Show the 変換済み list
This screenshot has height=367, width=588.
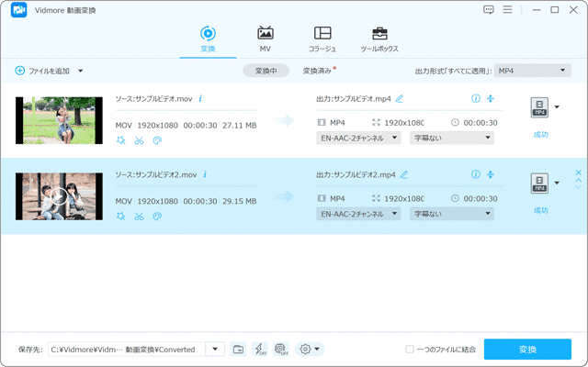pyautogui.click(x=318, y=71)
